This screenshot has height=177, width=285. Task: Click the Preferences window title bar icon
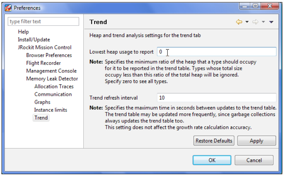(x=8, y=8)
